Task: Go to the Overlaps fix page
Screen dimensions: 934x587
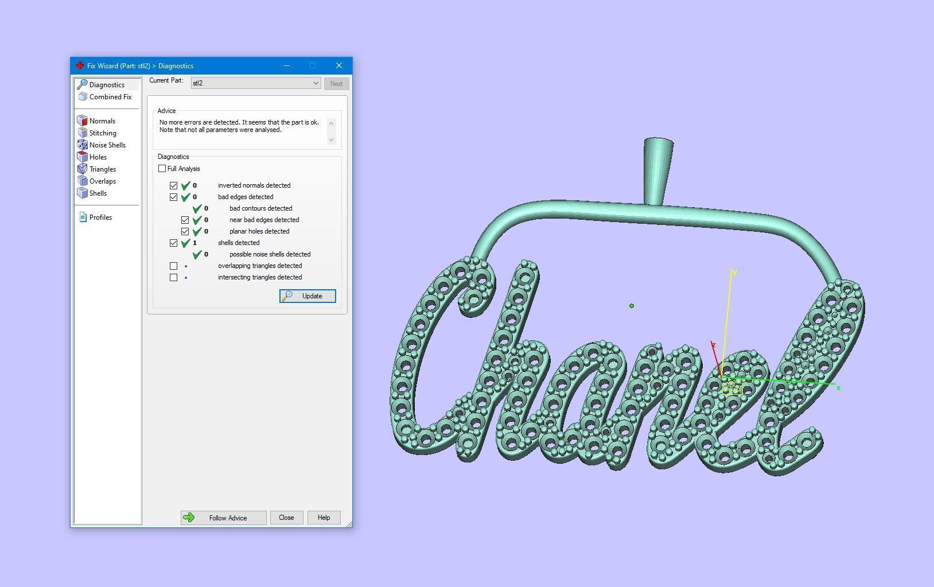Action: click(x=103, y=181)
